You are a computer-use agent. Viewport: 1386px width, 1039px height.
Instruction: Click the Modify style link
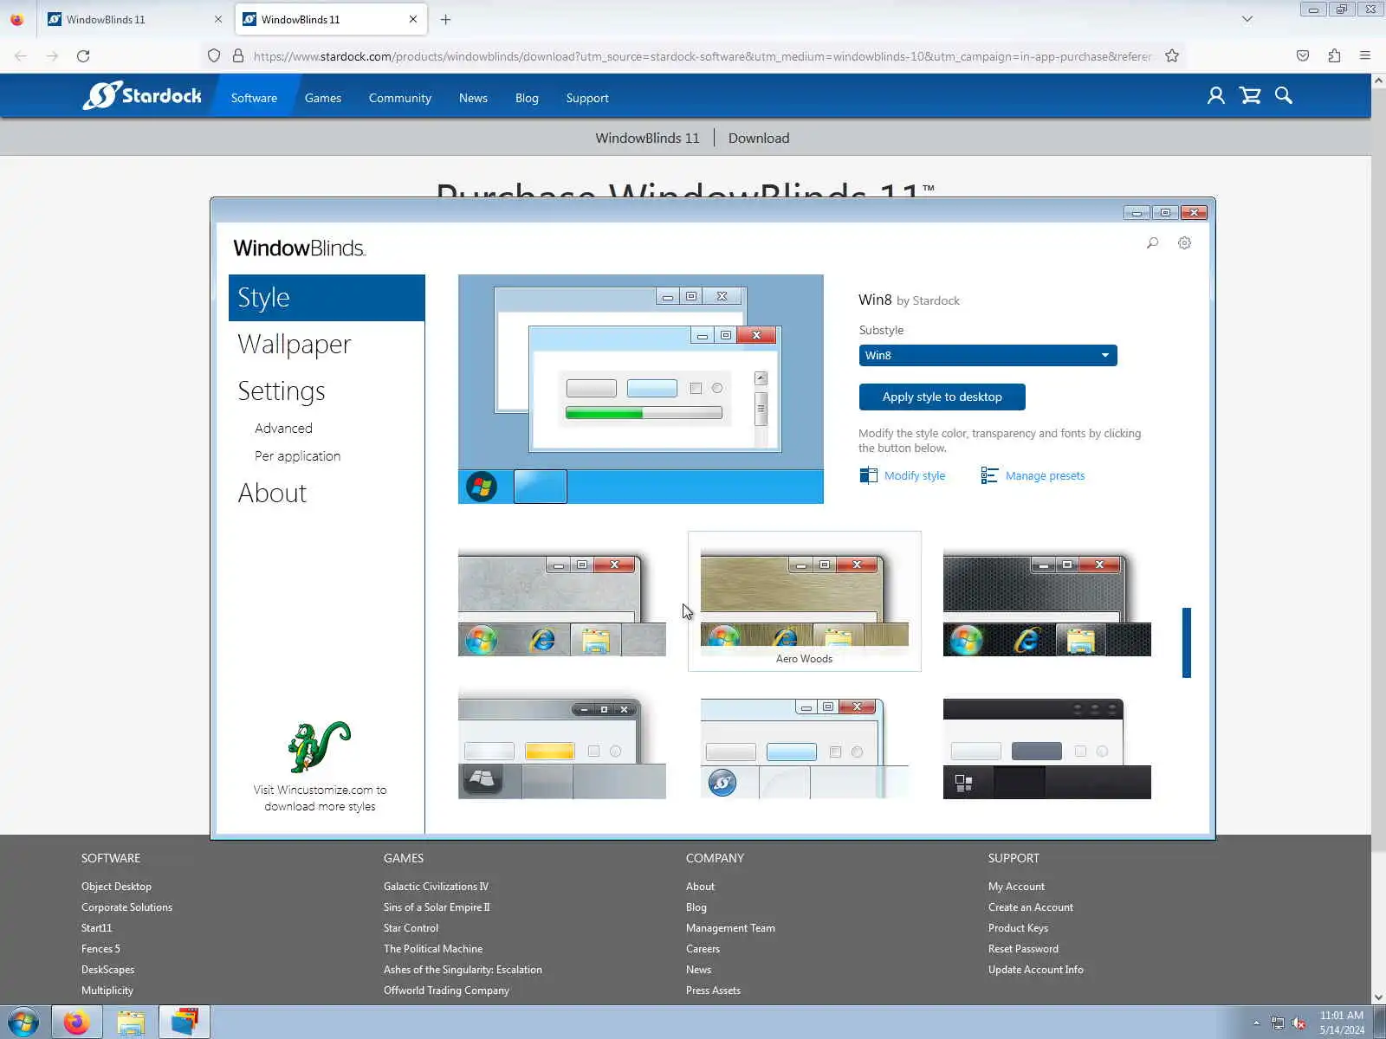(x=914, y=475)
